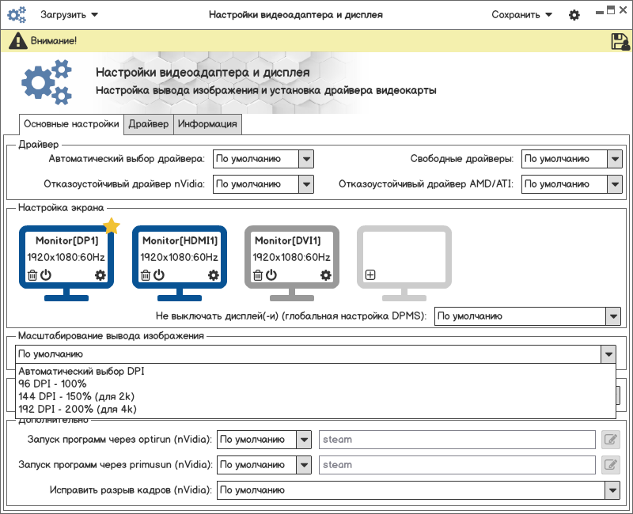Toggle power of Monitor[HDMI1]
Image resolution: width=633 pixels, height=514 pixels.
159,274
